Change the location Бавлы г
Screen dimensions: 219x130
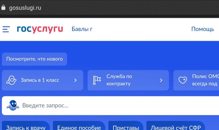[x=82, y=29]
